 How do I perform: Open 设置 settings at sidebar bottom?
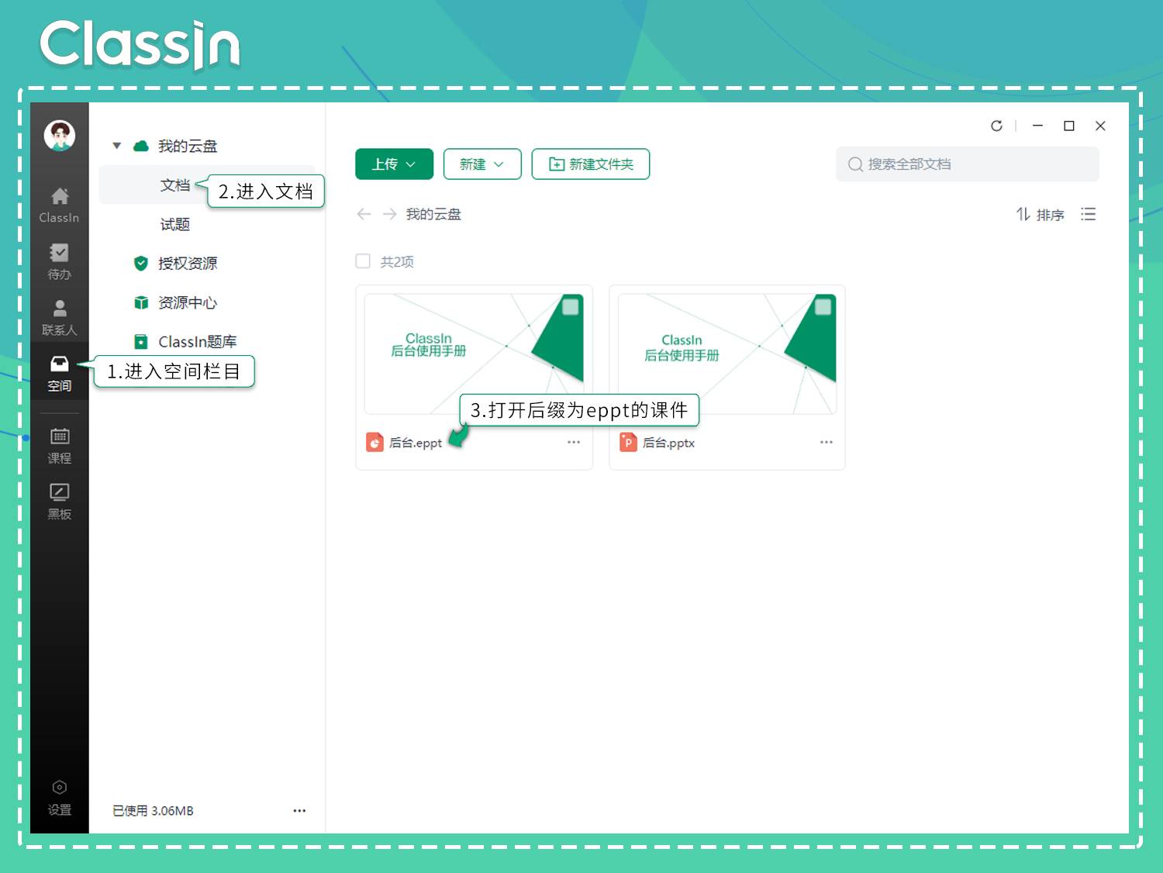coord(59,798)
